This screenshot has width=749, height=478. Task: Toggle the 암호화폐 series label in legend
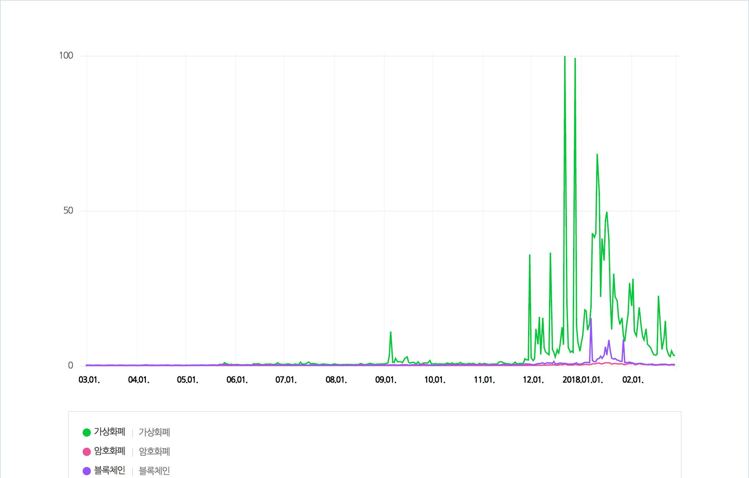(x=109, y=451)
